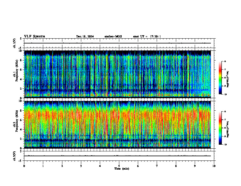
Task: Click the "4" kHz tick on ch.1 frequency axis
Action: point(22,79)
